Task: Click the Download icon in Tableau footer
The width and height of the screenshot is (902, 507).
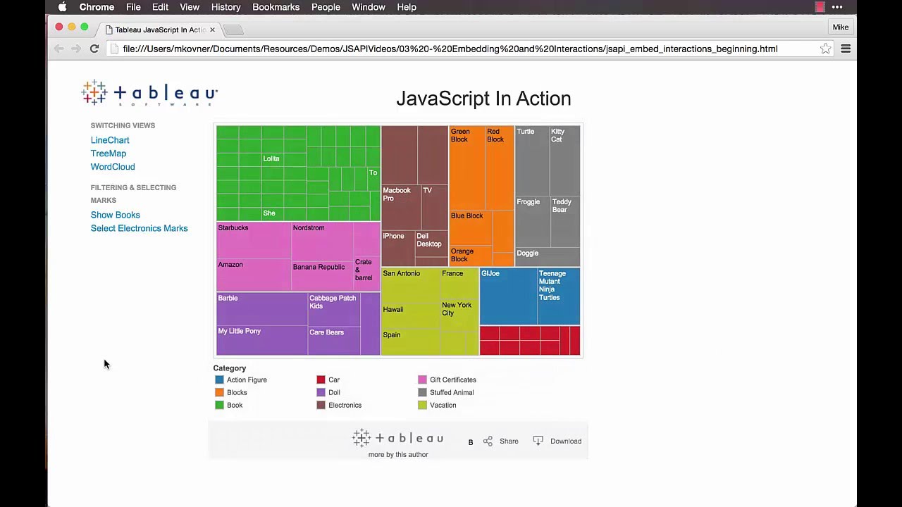Action: tap(538, 441)
